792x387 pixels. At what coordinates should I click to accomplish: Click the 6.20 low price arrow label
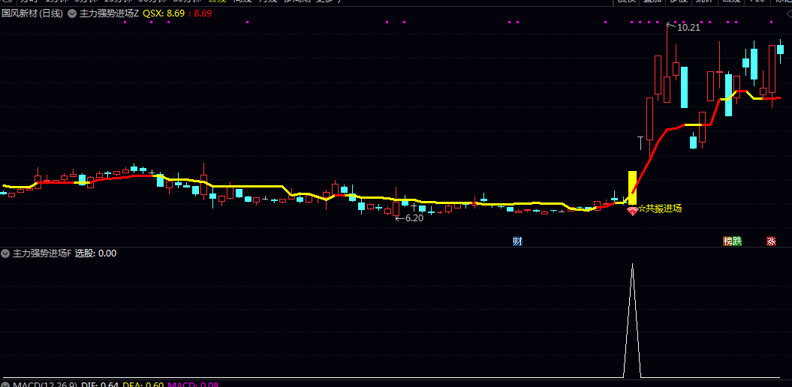click(x=410, y=218)
